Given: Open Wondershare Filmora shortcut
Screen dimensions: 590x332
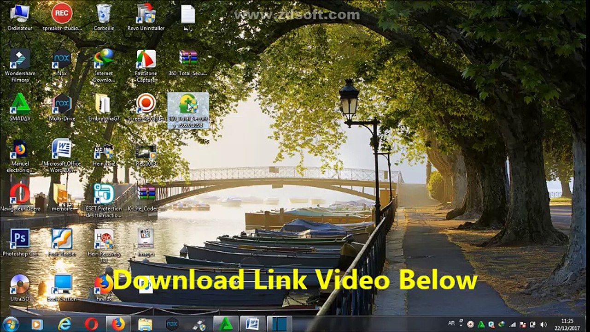Looking at the screenshot, I should click(20, 65).
